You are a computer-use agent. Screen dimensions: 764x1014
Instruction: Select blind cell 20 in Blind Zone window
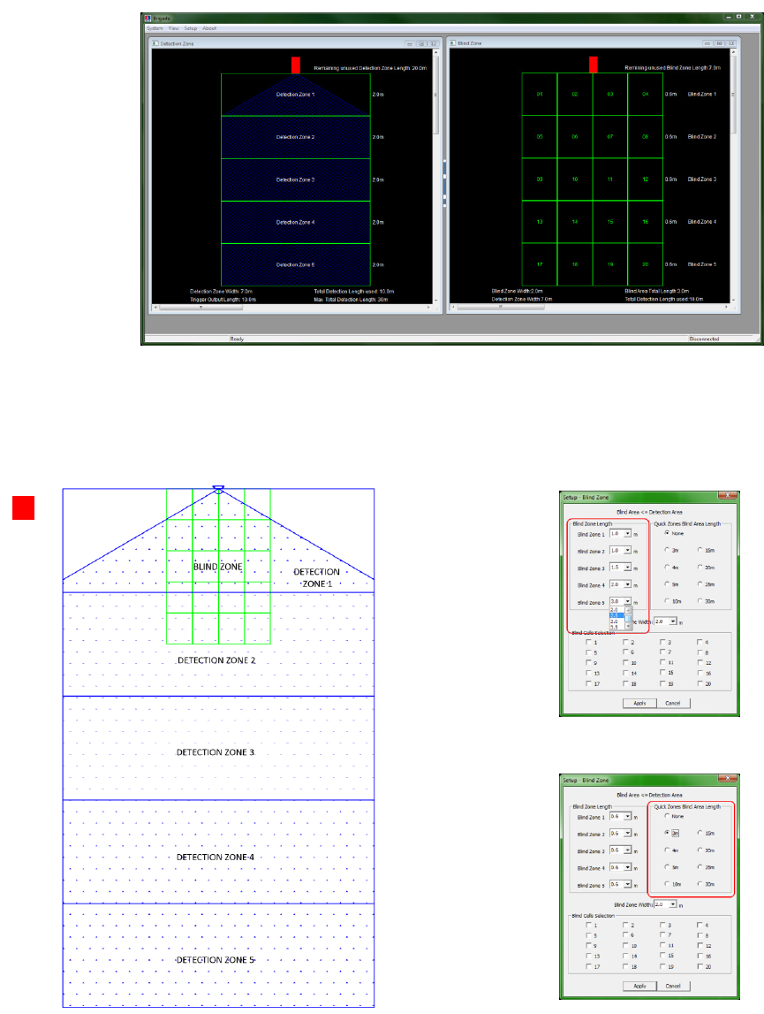[x=645, y=264]
